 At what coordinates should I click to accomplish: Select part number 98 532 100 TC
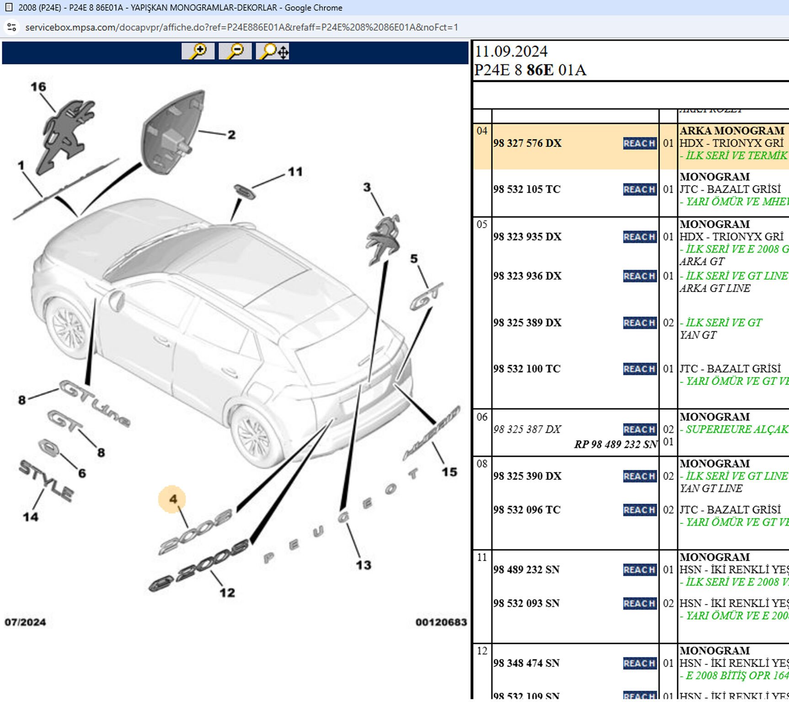point(527,369)
